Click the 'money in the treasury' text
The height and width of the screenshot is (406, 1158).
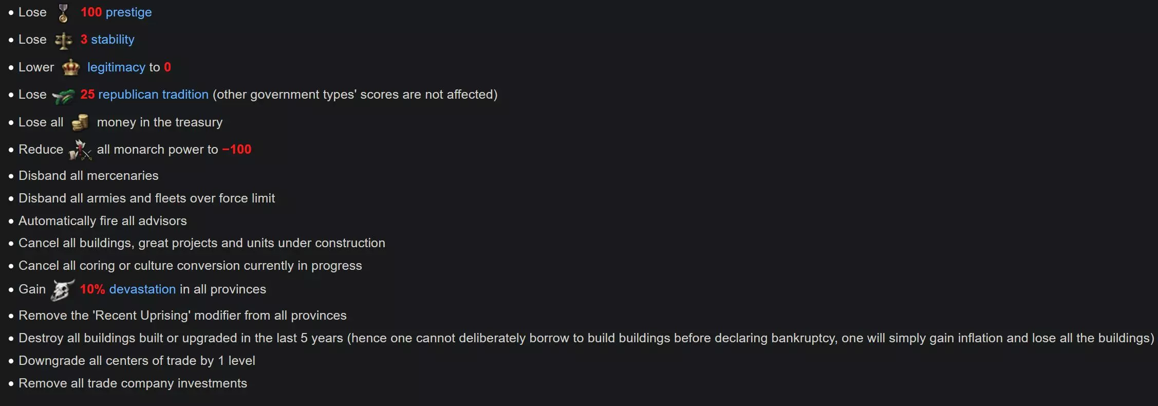tap(160, 122)
